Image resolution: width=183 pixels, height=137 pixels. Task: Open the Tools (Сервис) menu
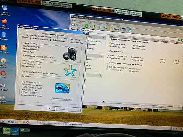108,23
